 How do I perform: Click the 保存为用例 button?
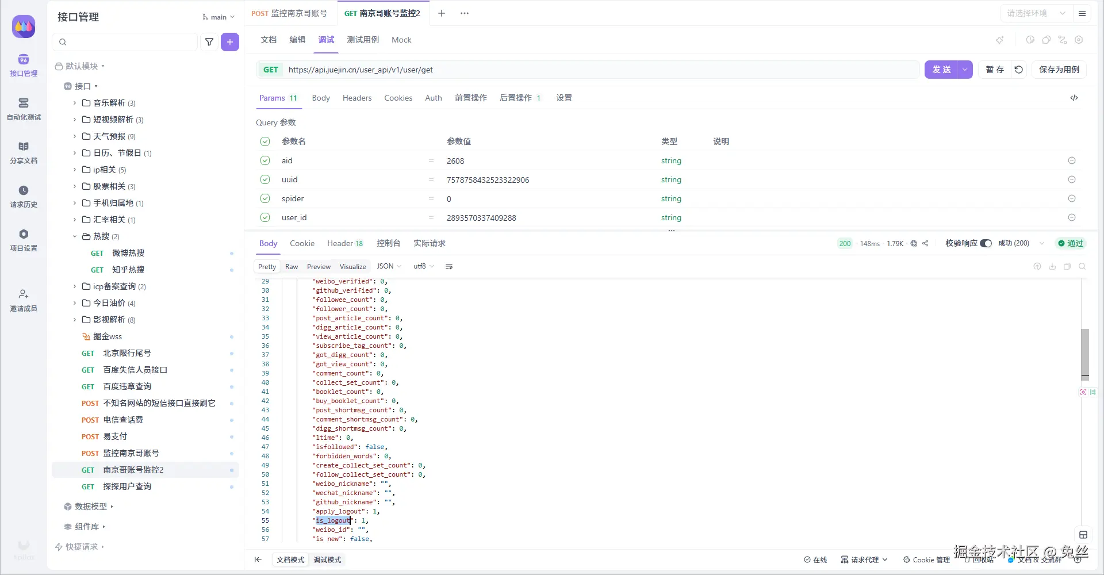click(x=1061, y=70)
